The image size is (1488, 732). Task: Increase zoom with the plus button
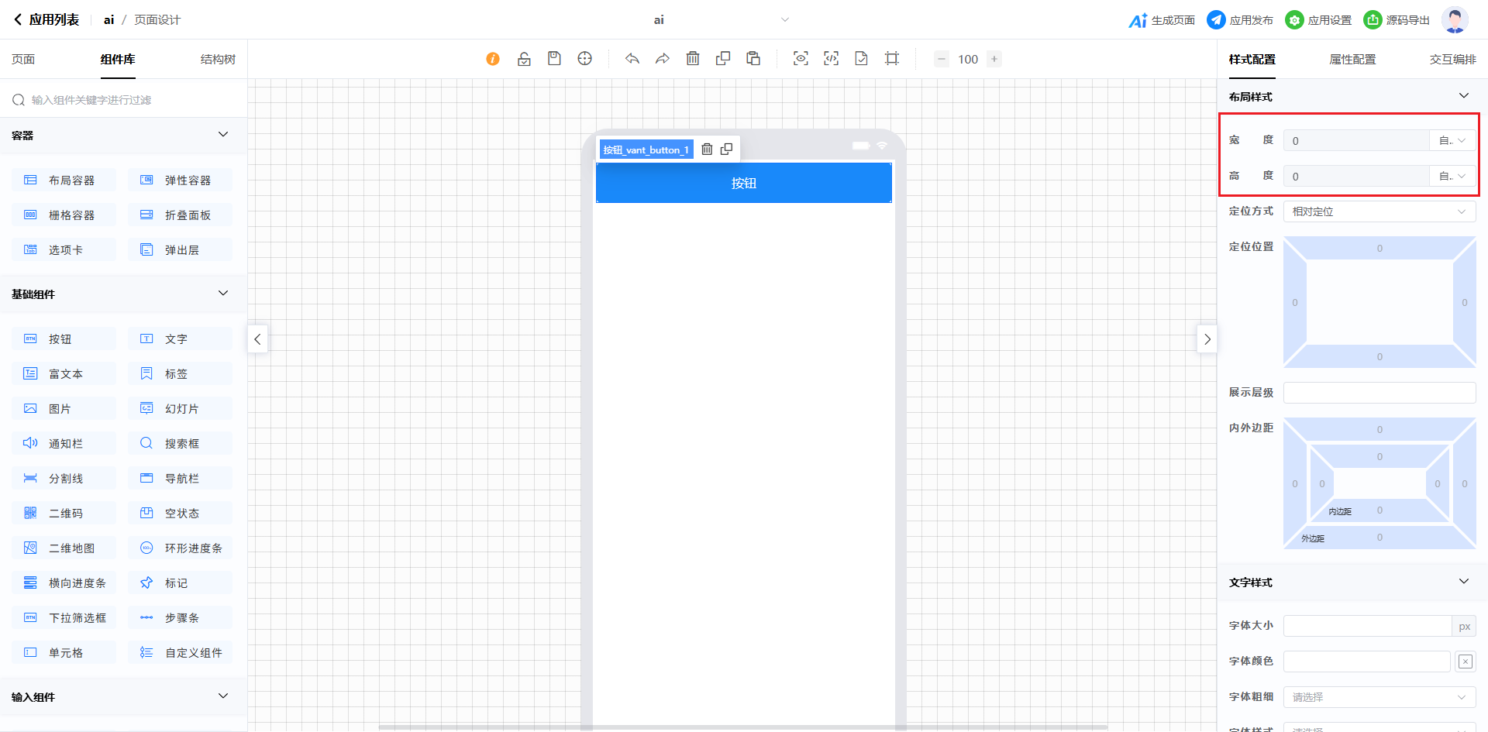click(994, 59)
